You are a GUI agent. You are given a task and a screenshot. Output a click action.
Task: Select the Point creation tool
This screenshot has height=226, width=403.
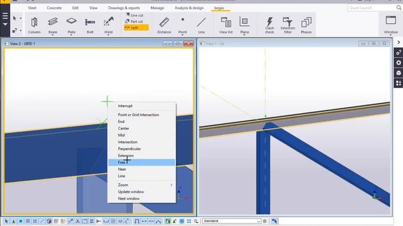coord(183,25)
